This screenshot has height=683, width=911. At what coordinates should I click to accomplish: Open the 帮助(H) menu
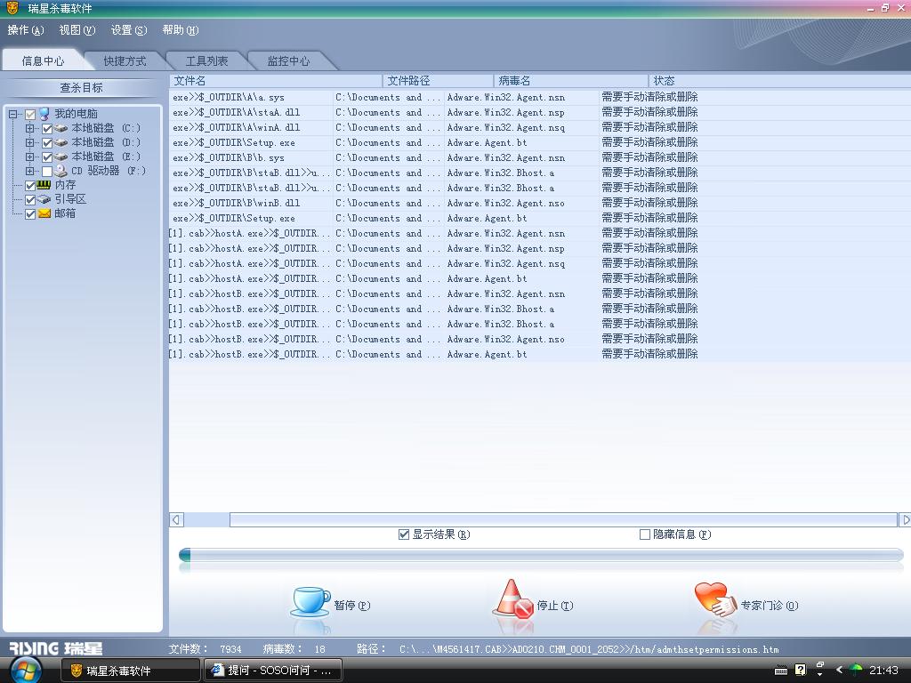coord(181,30)
